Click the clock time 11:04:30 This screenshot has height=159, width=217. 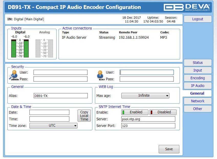pyautogui.click(x=132, y=22)
